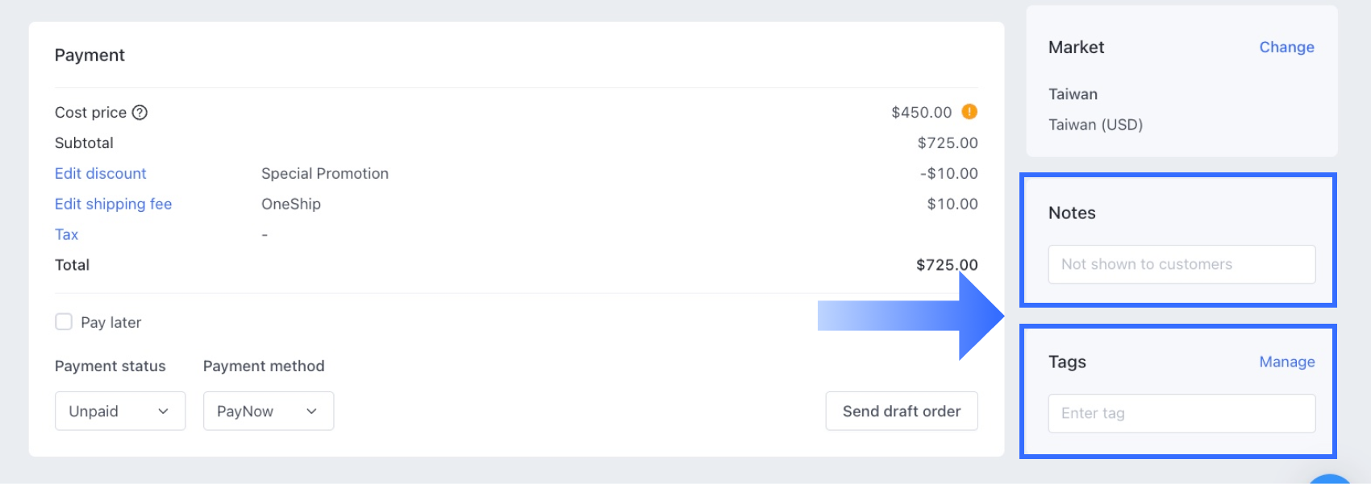Viewport: 1371px width, 484px height.
Task: Click the orange warning icon beside $450.00
Action: point(969,112)
